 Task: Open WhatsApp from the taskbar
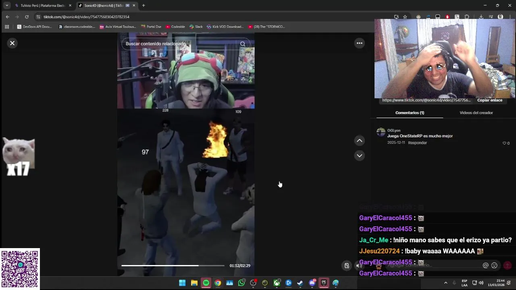tap(241, 283)
